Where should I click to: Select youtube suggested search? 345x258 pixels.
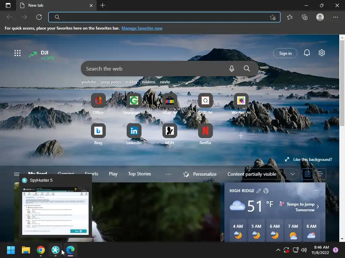click(x=89, y=82)
